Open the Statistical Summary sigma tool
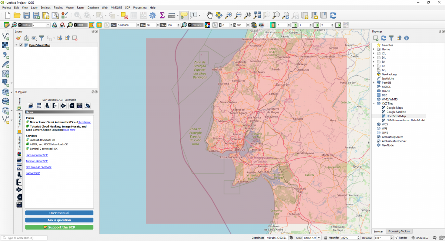The image size is (445, 241). (162, 15)
